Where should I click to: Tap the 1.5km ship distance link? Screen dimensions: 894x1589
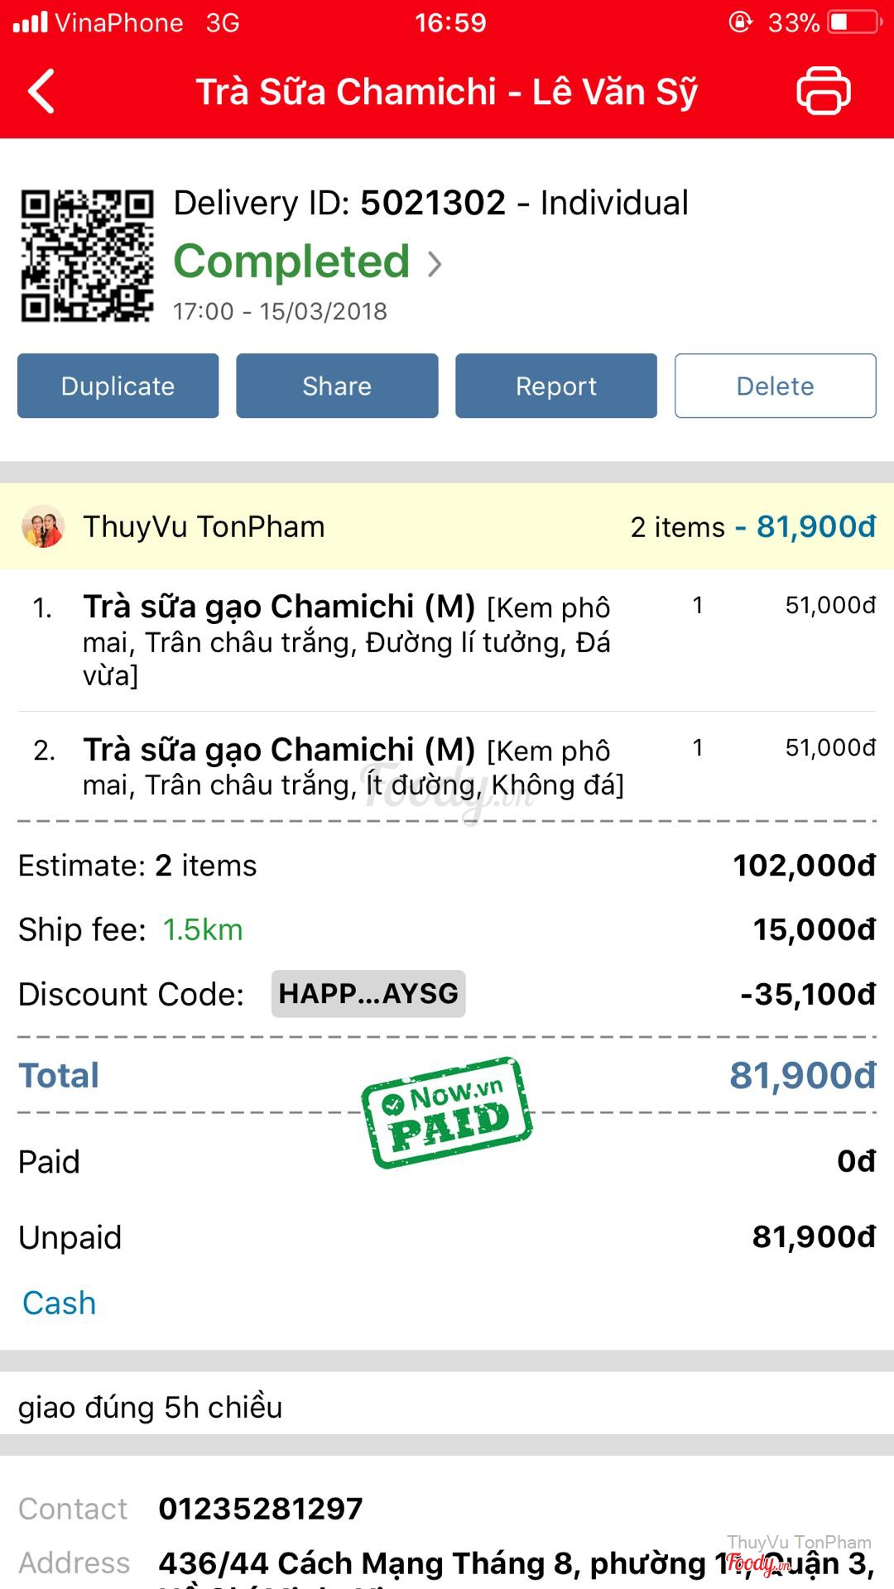(x=203, y=929)
